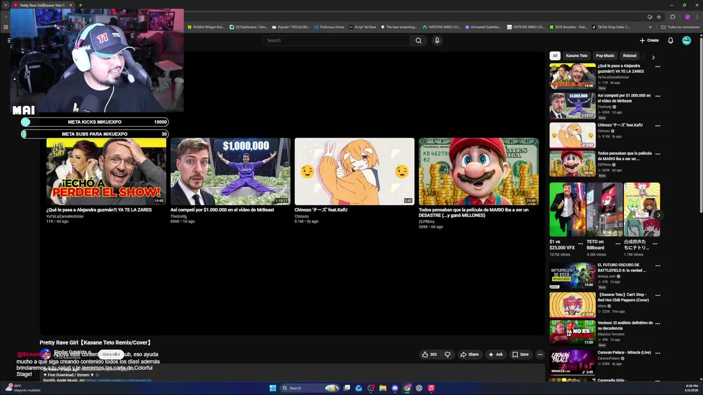
Task: Open new browser tab with plus
Action: click(80, 5)
